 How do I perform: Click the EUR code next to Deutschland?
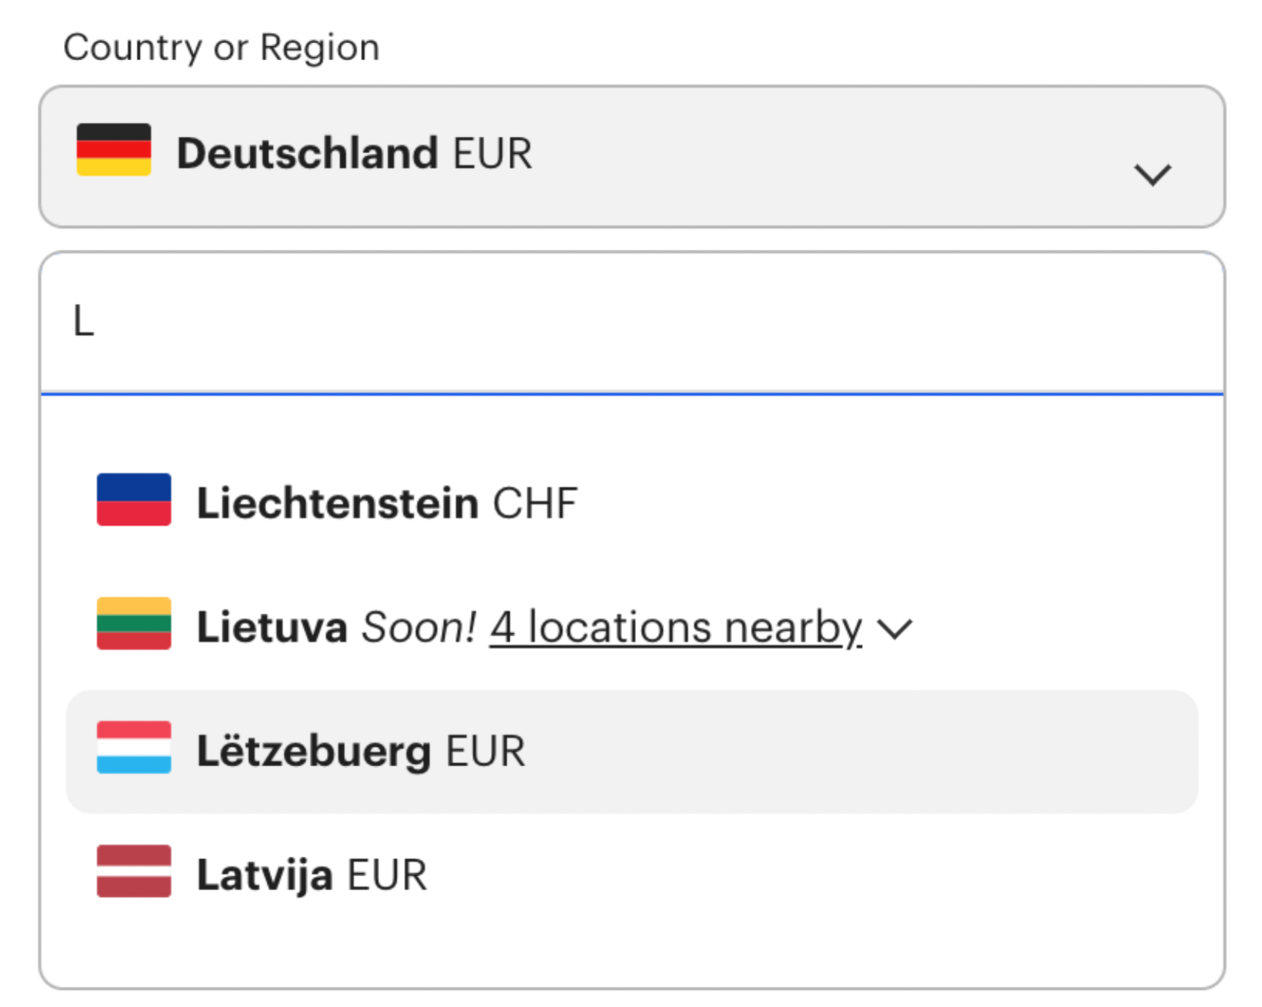pyautogui.click(x=493, y=154)
